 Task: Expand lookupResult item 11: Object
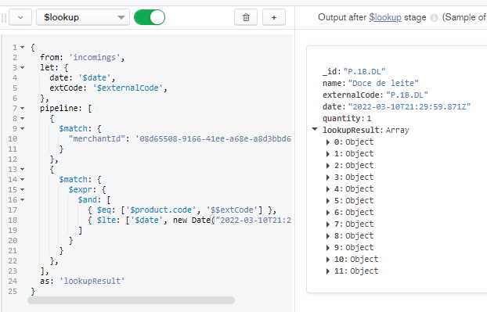pos(328,271)
